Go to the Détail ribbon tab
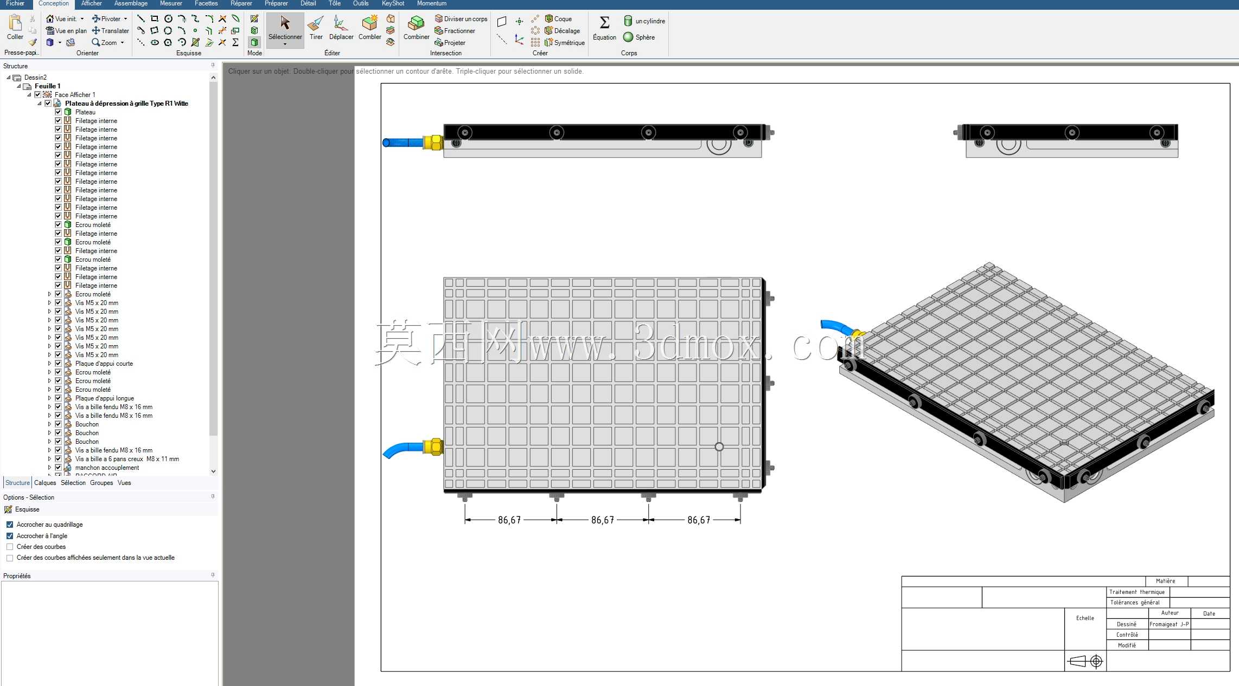This screenshot has width=1239, height=686. pyautogui.click(x=308, y=4)
